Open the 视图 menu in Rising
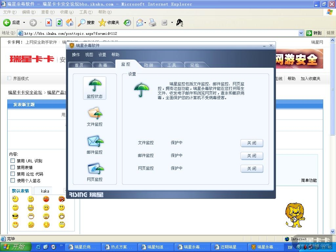This screenshot has height=252, width=336. point(89,55)
